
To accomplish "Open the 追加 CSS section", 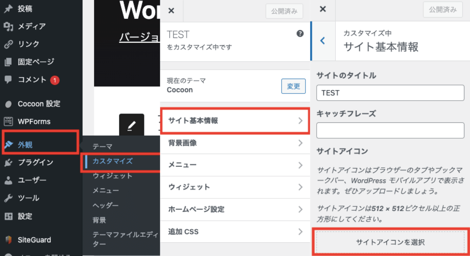I will [235, 232].
